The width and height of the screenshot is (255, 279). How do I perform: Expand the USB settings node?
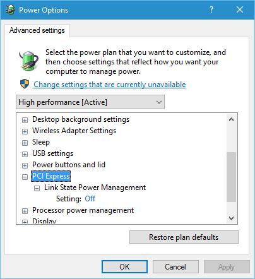[x=25, y=154]
